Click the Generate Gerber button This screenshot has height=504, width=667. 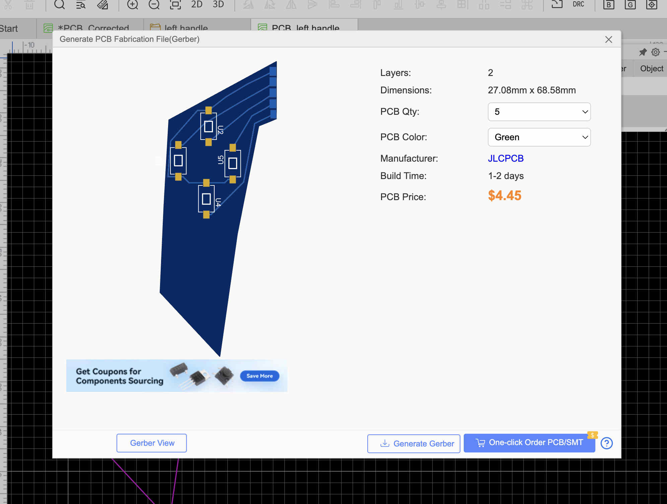click(414, 443)
